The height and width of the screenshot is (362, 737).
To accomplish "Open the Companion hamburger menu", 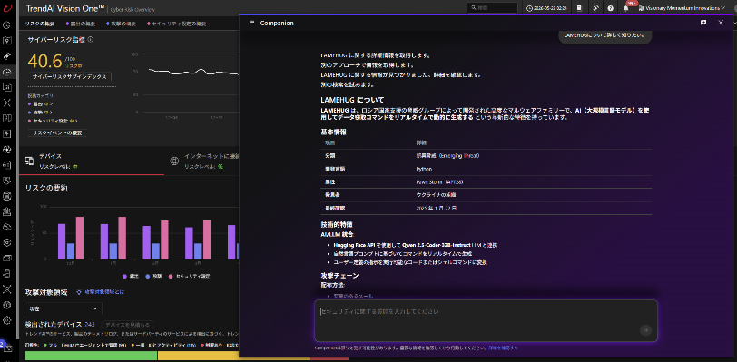I will (252, 23).
